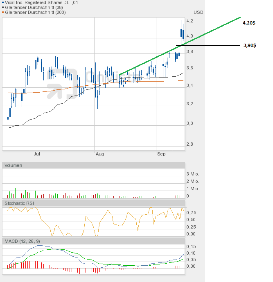The image size is (273, 282).
Task: Click the Volumen panel header
Action: [x=13, y=165]
